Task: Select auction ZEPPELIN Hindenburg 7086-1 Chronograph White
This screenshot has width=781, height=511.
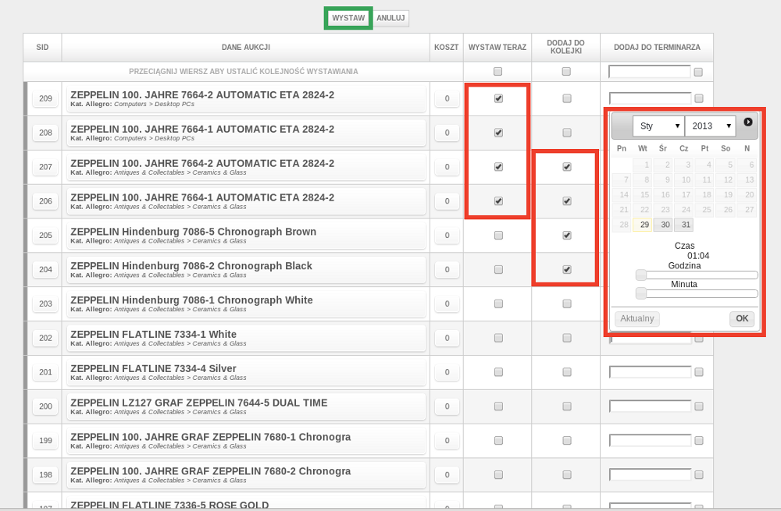Action: (x=246, y=303)
